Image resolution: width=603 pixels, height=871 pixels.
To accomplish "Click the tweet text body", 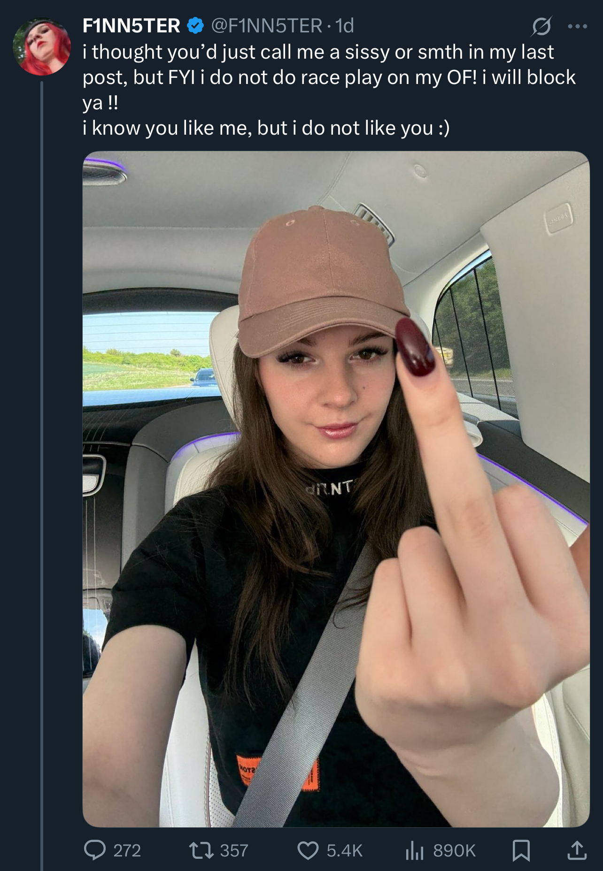I will (x=329, y=90).
